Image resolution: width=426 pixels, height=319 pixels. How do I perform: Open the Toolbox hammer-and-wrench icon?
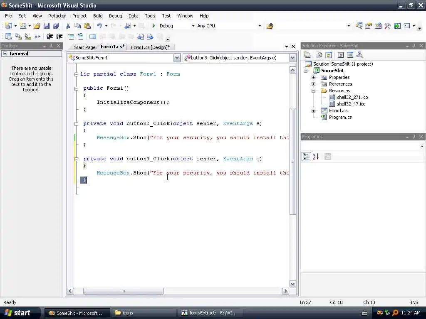(387, 26)
